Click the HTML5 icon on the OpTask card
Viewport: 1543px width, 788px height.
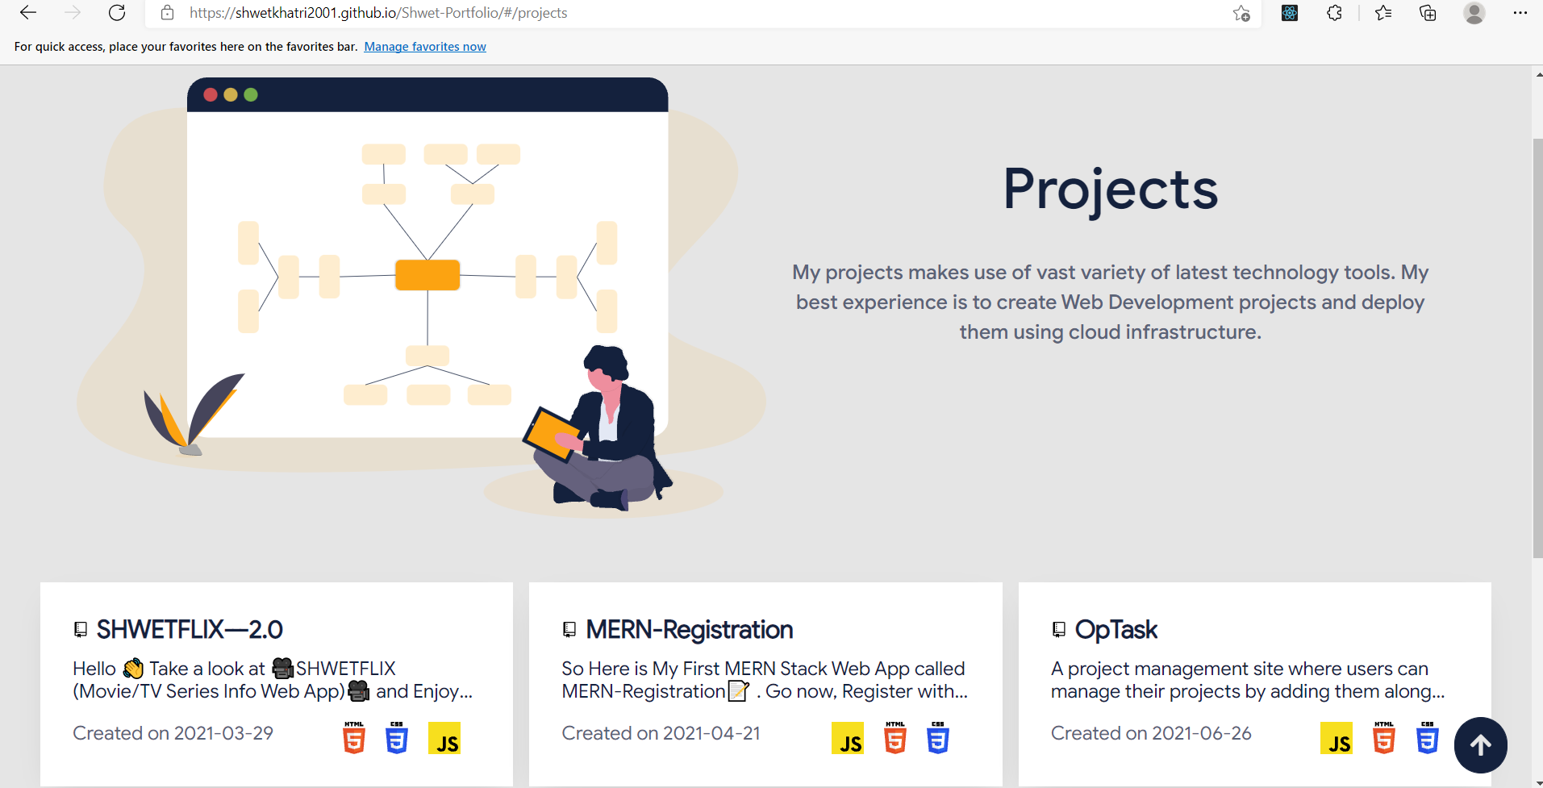(1384, 738)
